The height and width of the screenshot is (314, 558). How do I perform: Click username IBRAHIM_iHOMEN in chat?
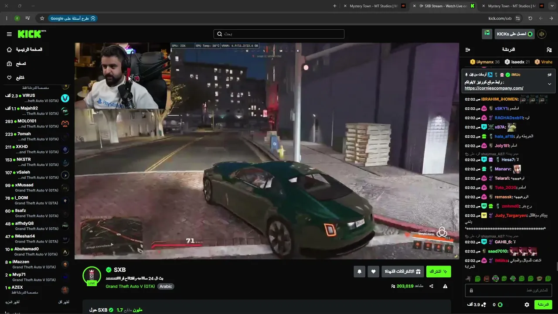pyautogui.click(x=500, y=99)
